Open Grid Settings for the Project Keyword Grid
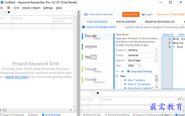The image size is (185, 116). tap(51, 115)
